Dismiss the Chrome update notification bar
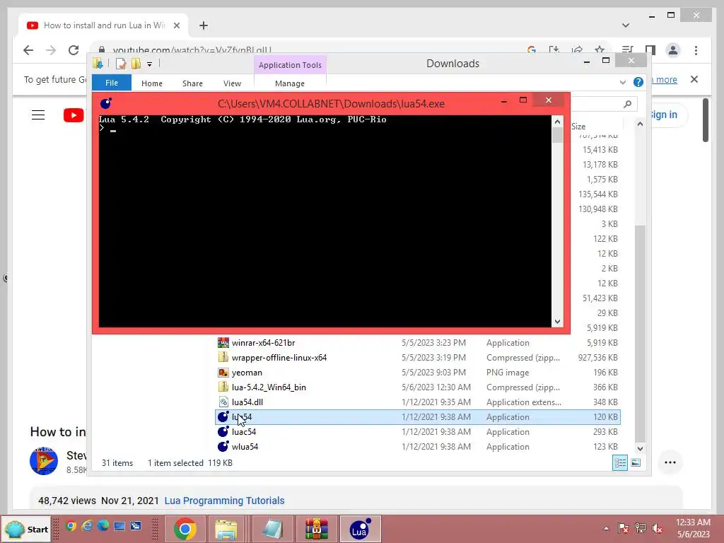This screenshot has width=724, height=543. click(x=694, y=79)
